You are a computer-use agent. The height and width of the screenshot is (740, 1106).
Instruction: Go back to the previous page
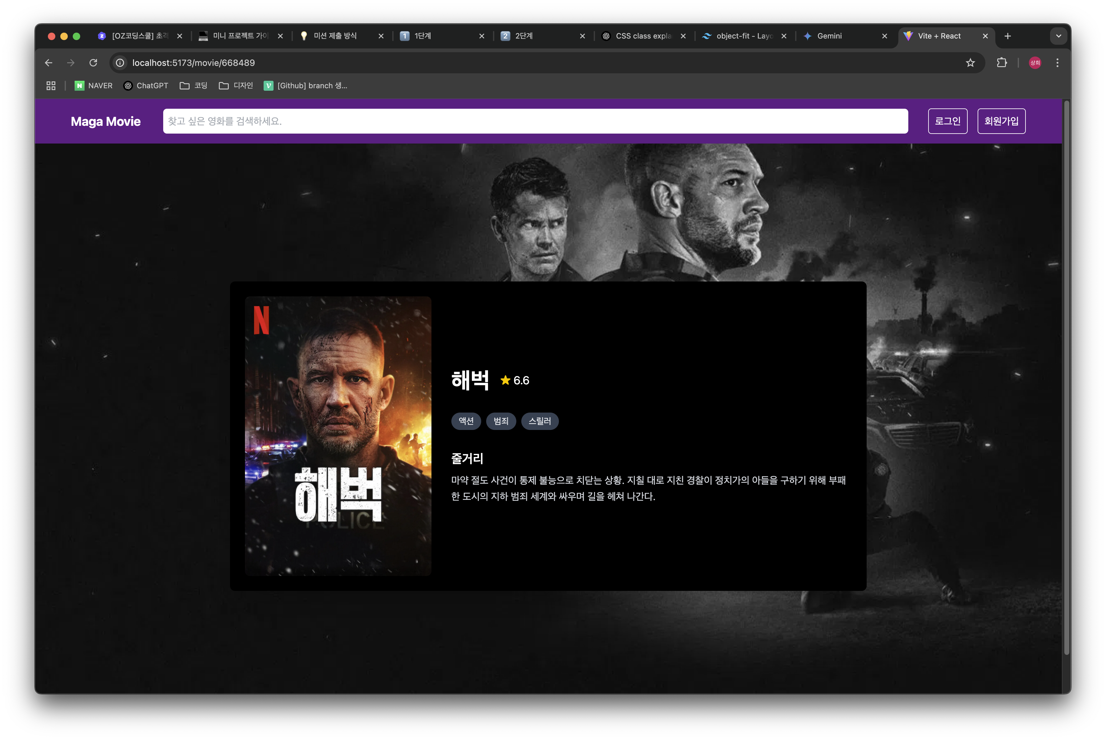[48, 63]
